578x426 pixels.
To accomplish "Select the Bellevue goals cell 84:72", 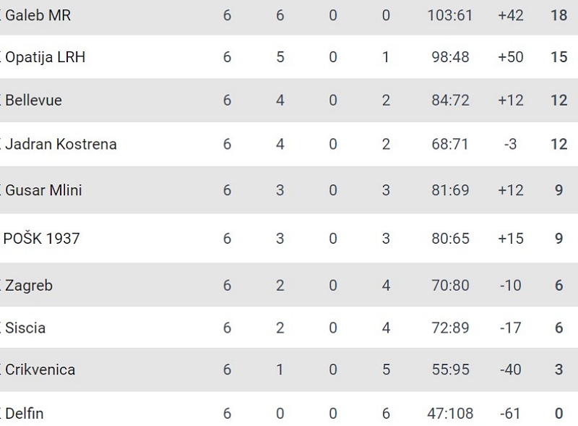I will (x=450, y=101).
